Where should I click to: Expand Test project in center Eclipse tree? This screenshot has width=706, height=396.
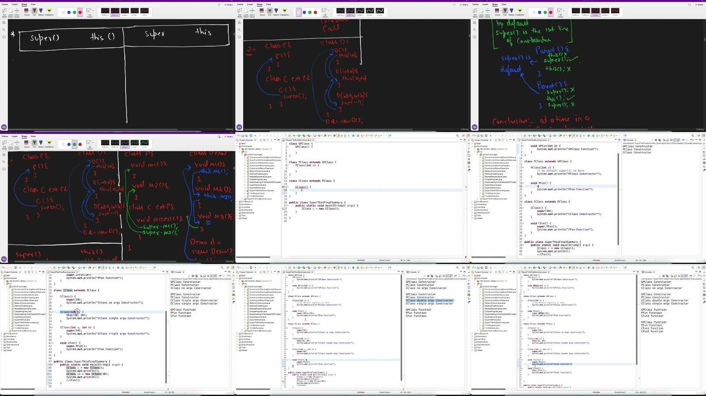coord(237,215)
